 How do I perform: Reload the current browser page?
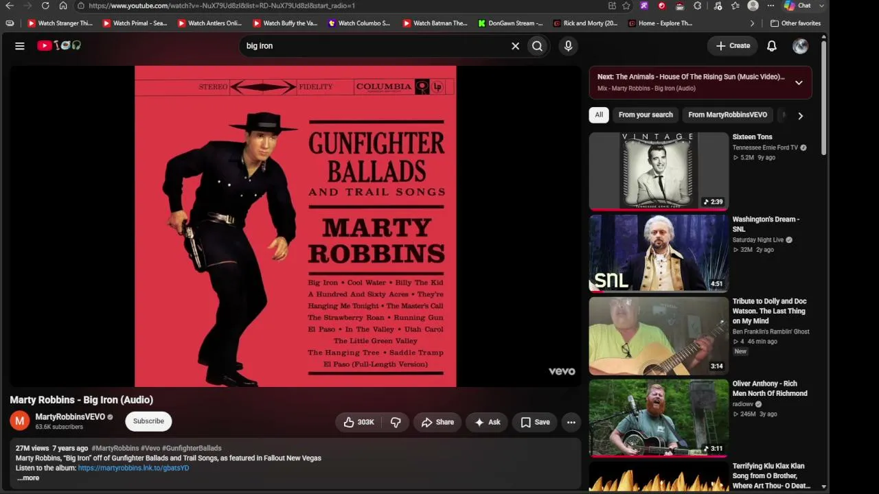(x=45, y=5)
